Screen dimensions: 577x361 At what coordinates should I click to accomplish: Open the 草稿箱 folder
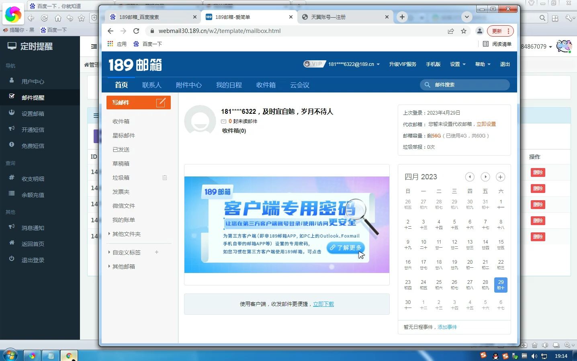[121, 164]
